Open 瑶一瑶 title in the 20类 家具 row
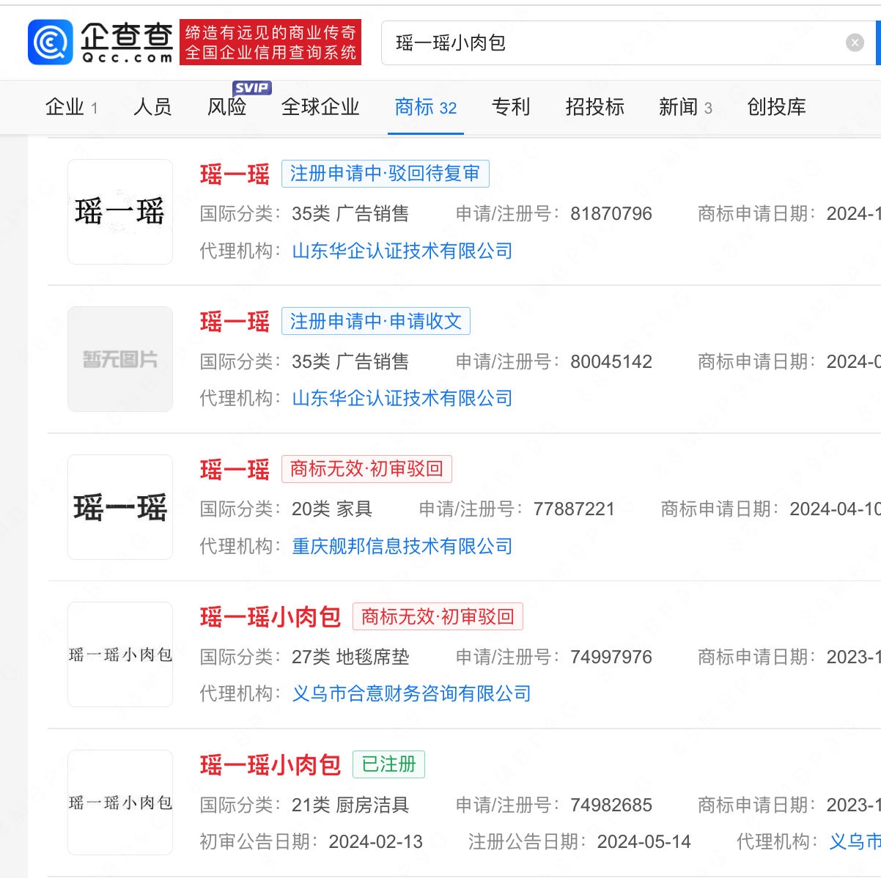881x878 pixels. point(235,470)
